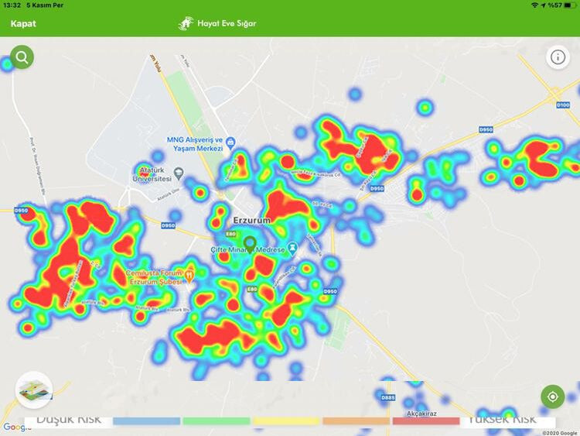Tap the Atatürk Üniversitesi marker icon
The image size is (580, 436).
(179, 171)
